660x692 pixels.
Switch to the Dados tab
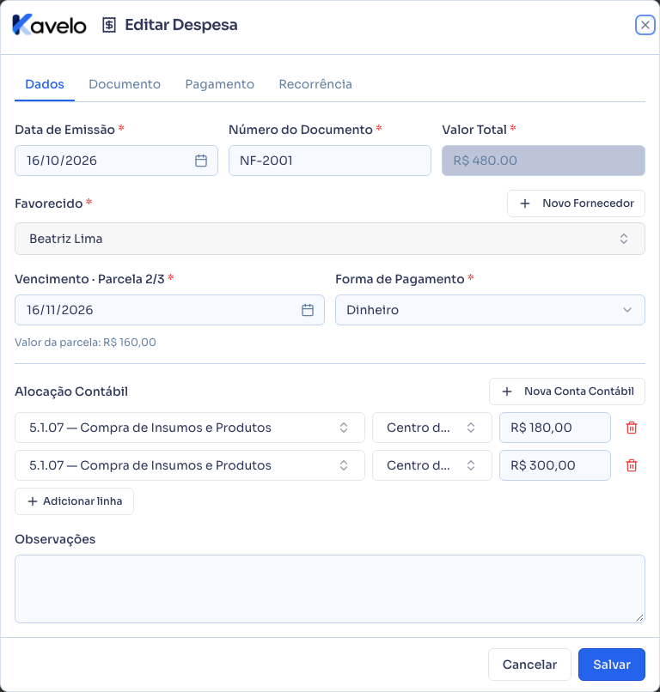(x=45, y=84)
